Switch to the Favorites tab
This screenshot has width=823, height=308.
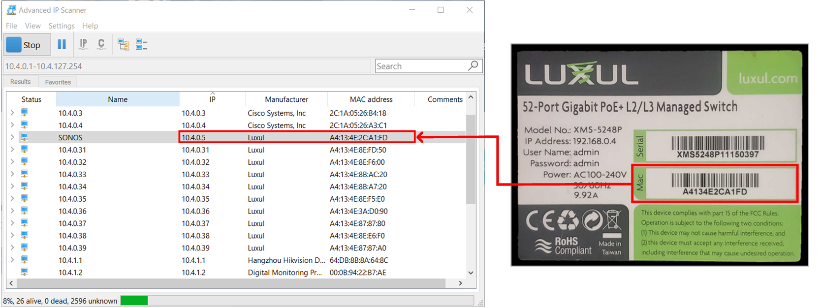[x=58, y=82]
